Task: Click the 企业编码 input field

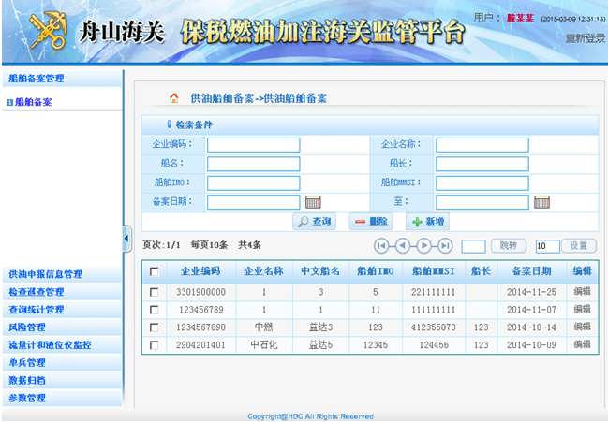Action: pyautogui.click(x=253, y=145)
